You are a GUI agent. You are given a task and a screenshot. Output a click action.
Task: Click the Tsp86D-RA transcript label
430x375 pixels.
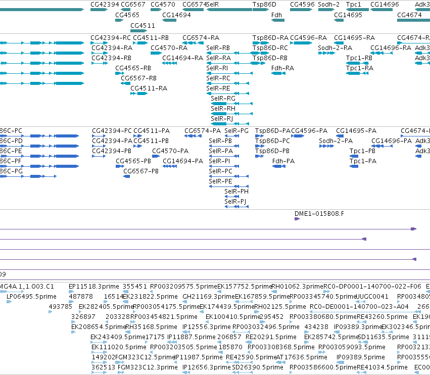tap(270, 37)
